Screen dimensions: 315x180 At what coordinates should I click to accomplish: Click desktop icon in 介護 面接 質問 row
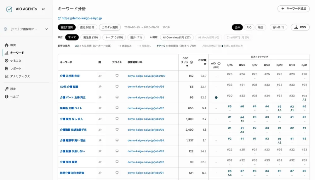pos(117,162)
